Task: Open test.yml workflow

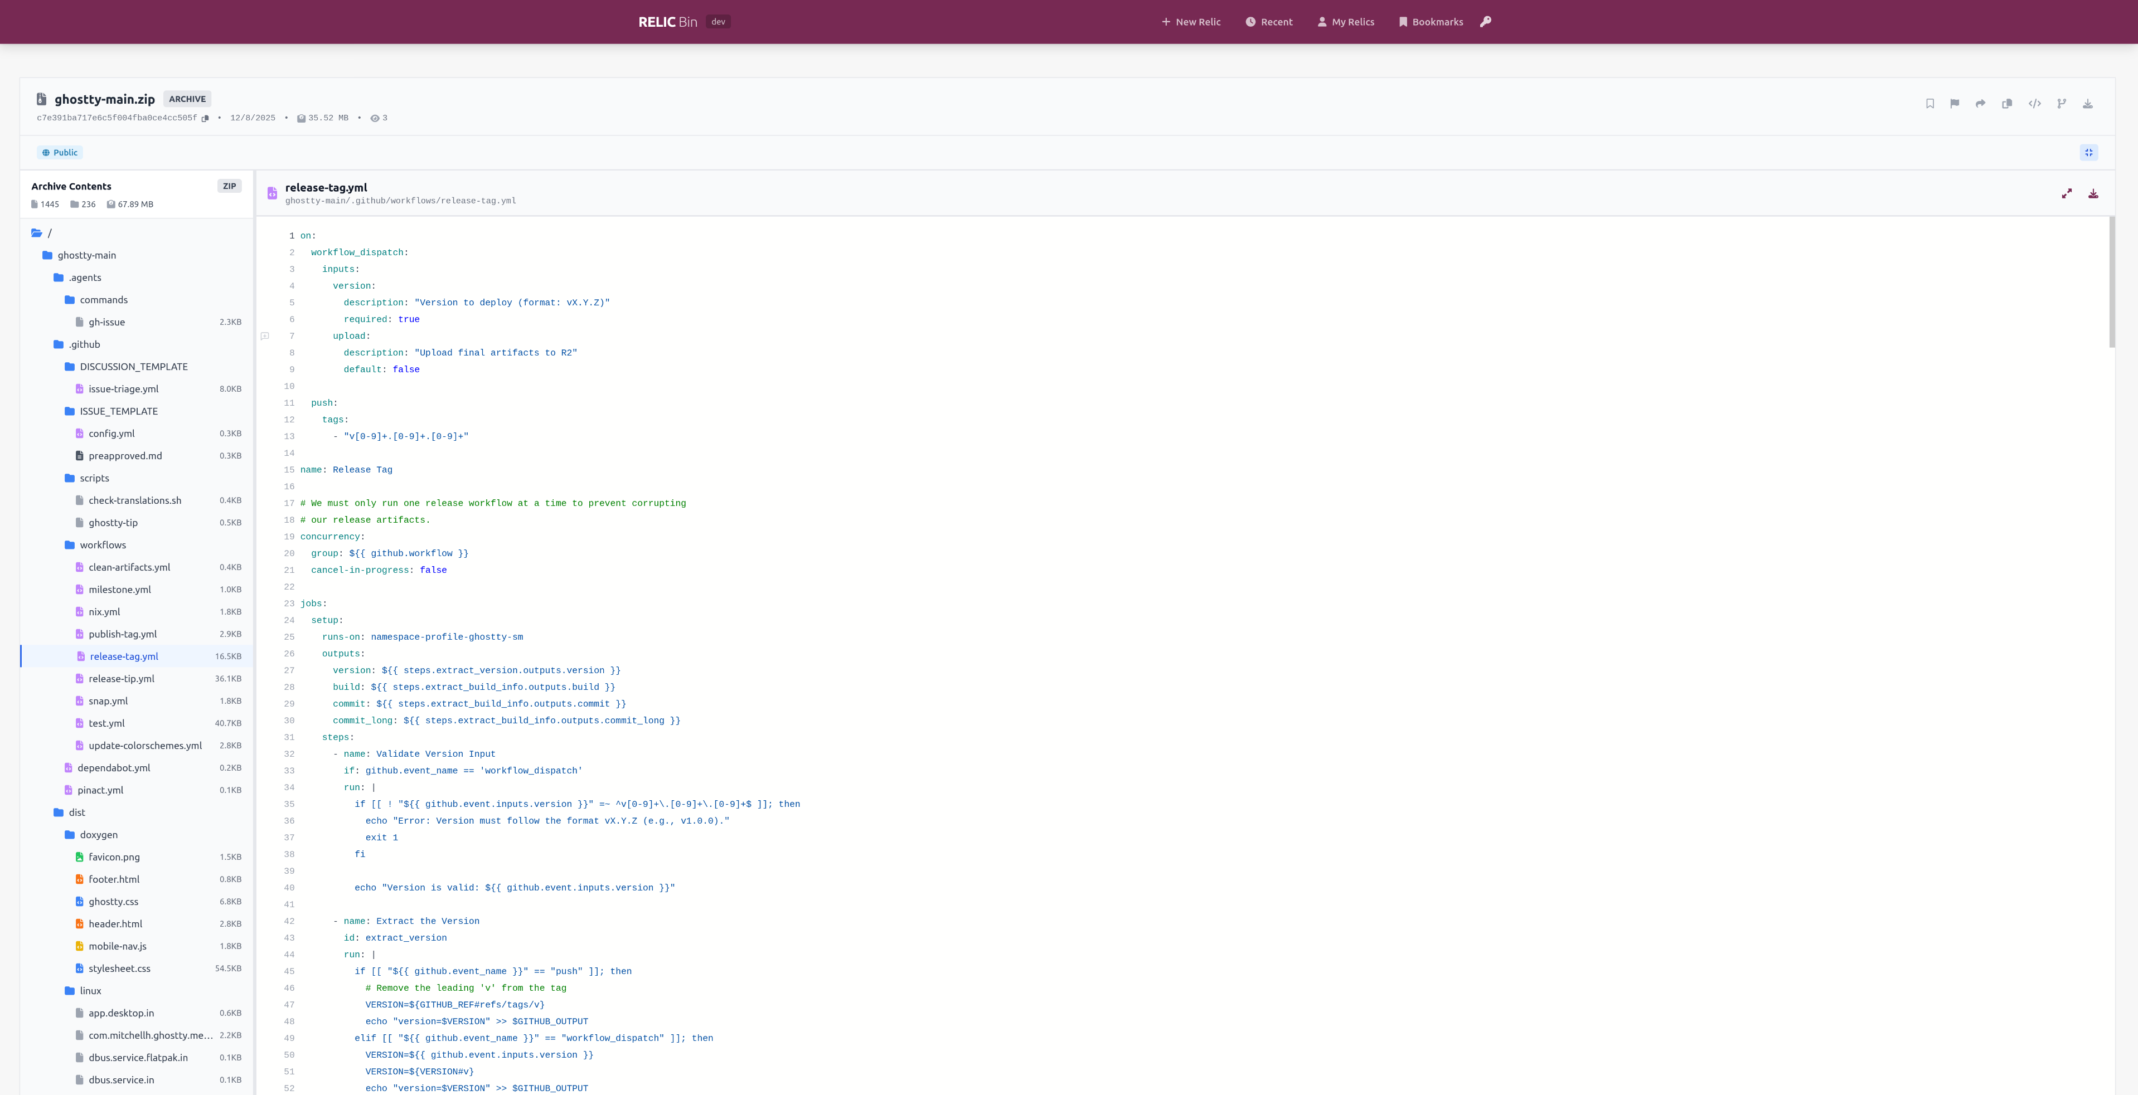Action: pos(136,724)
